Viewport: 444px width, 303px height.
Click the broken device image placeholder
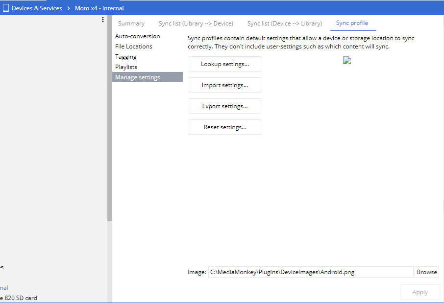point(347,61)
